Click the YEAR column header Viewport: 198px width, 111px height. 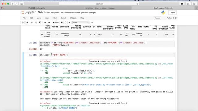[x=99, y=27]
